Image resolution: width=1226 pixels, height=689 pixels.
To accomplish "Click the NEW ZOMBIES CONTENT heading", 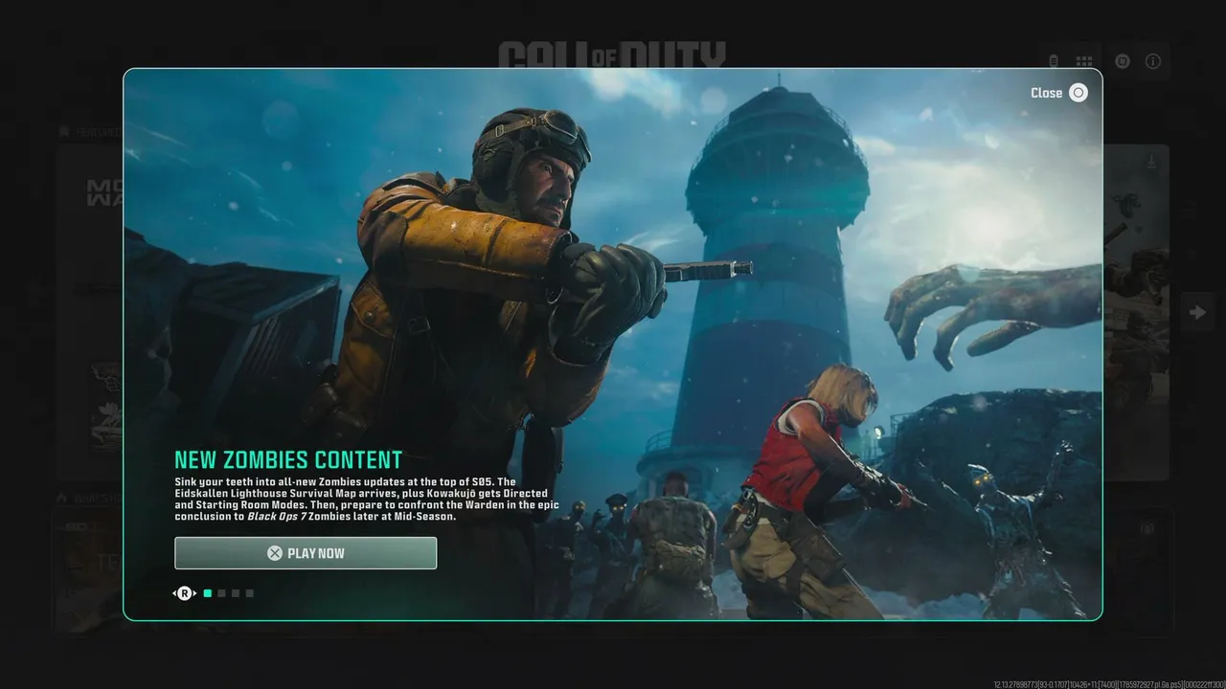I will tap(288, 460).
